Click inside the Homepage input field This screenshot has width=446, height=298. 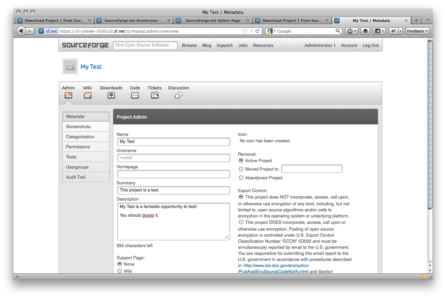pos(173,174)
